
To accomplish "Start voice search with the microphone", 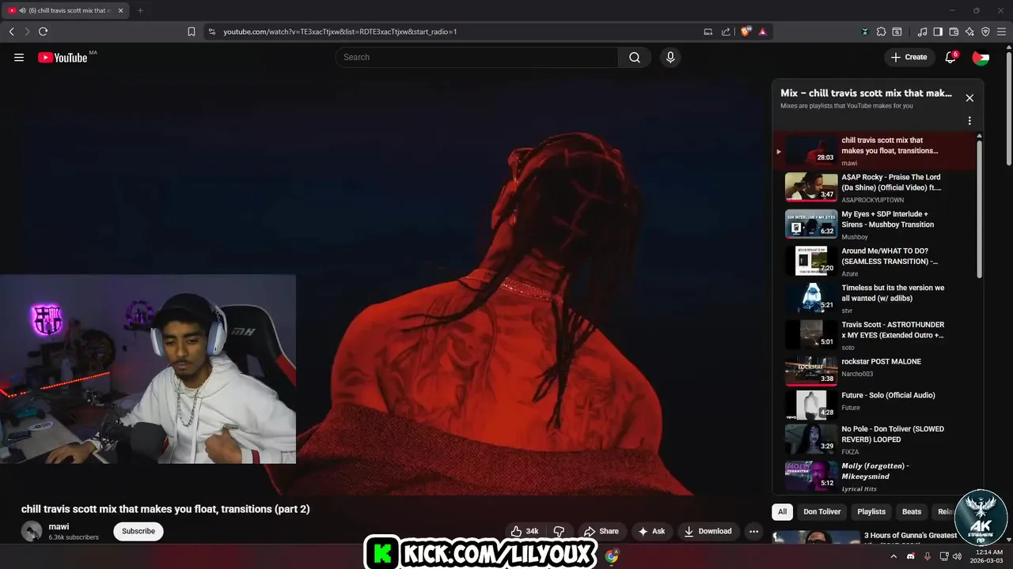I will click(670, 57).
